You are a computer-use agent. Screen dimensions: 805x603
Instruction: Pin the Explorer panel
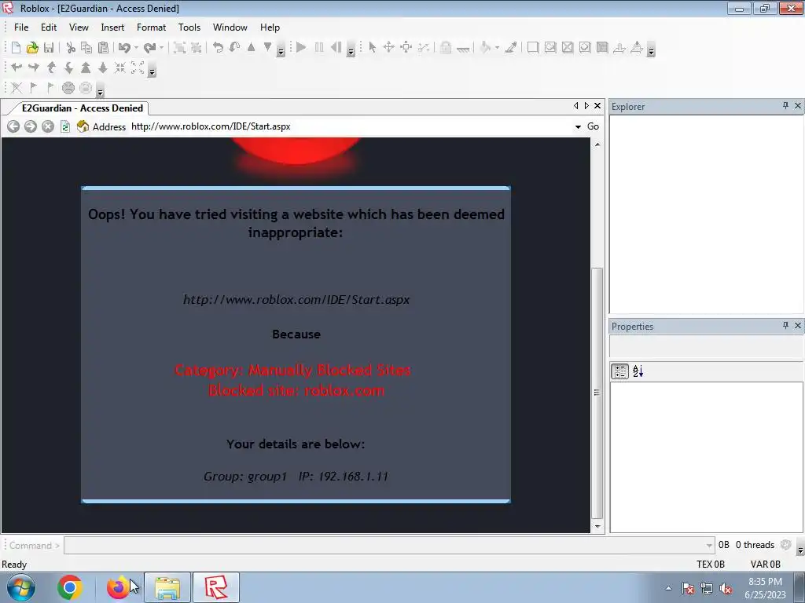785,106
